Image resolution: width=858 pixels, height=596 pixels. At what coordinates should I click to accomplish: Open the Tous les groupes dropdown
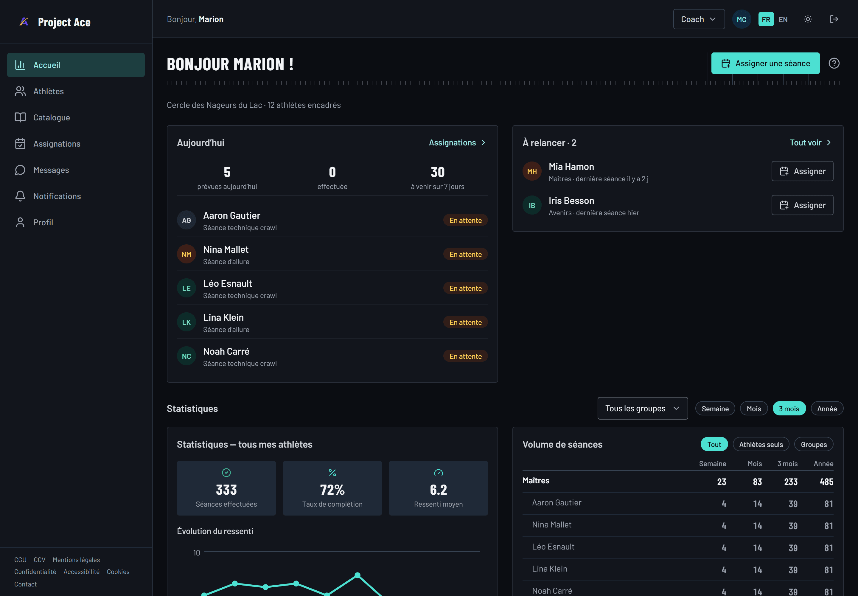[642, 408]
